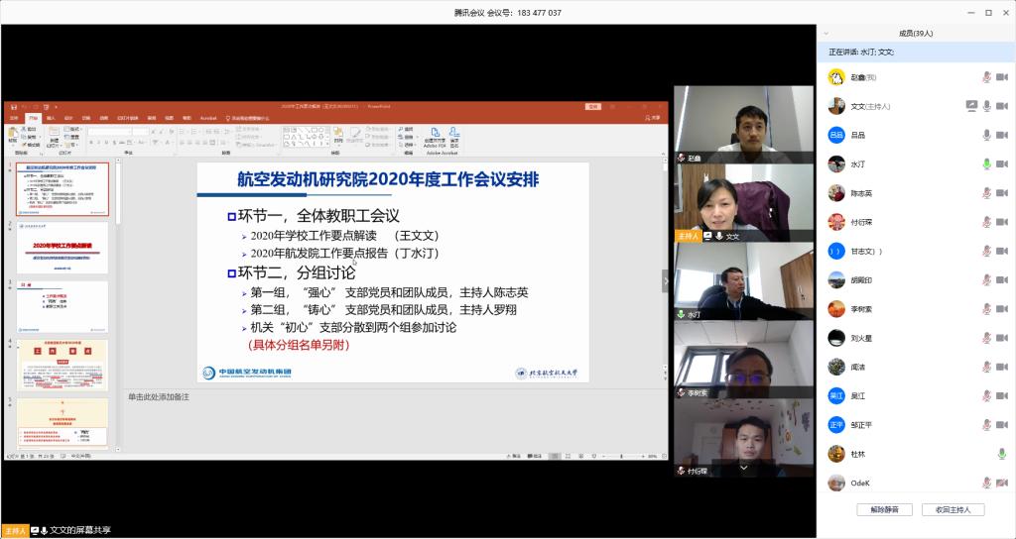
Task: Toggle the muted microphone of 付衍琛
Action: click(x=986, y=222)
